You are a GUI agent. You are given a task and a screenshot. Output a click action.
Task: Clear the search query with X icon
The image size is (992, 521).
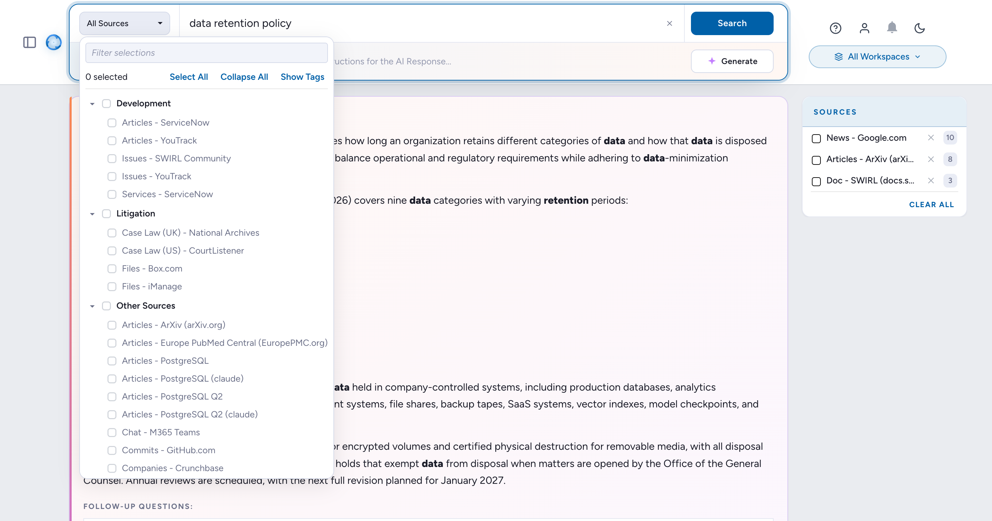click(670, 23)
